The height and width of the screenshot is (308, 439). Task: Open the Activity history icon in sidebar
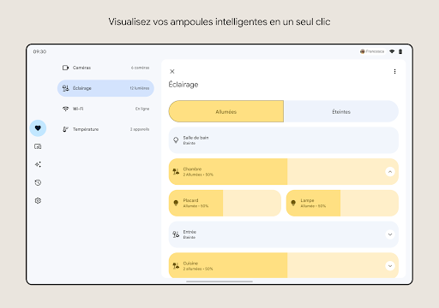[38, 182]
